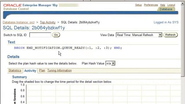The image size is (185, 104).
Task: Click the 'Logged in As SYS' text
Action: pyautogui.click(x=166, y=22)
